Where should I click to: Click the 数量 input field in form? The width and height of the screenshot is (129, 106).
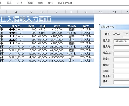(121, 60)
